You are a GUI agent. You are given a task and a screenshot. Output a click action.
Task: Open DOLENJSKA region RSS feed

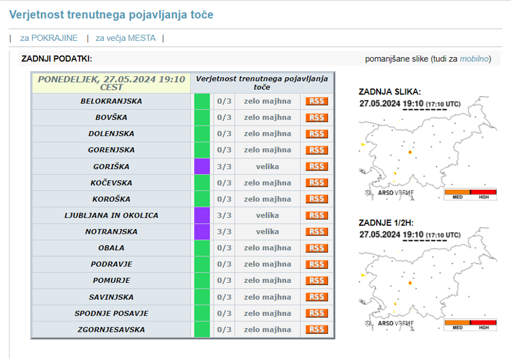click(316, 133)
